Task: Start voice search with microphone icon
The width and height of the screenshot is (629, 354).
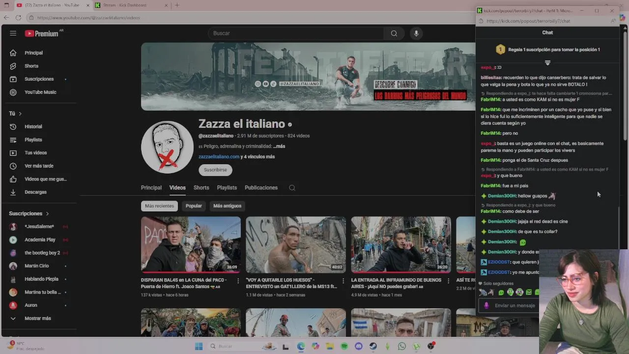Action: point(416,33)
